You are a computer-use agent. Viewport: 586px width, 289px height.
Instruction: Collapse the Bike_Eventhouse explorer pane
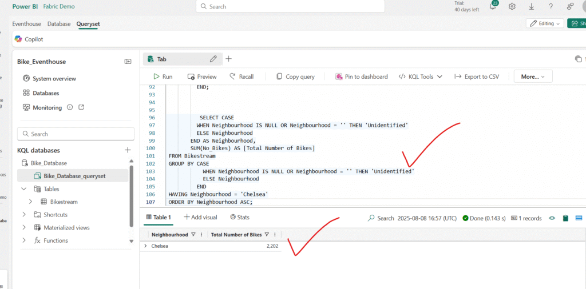(x=128, y=62)
